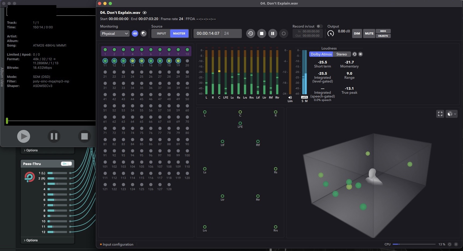Toggle the eye icon beside the file name
The image size is (463, 251).
tap(145, 13)
